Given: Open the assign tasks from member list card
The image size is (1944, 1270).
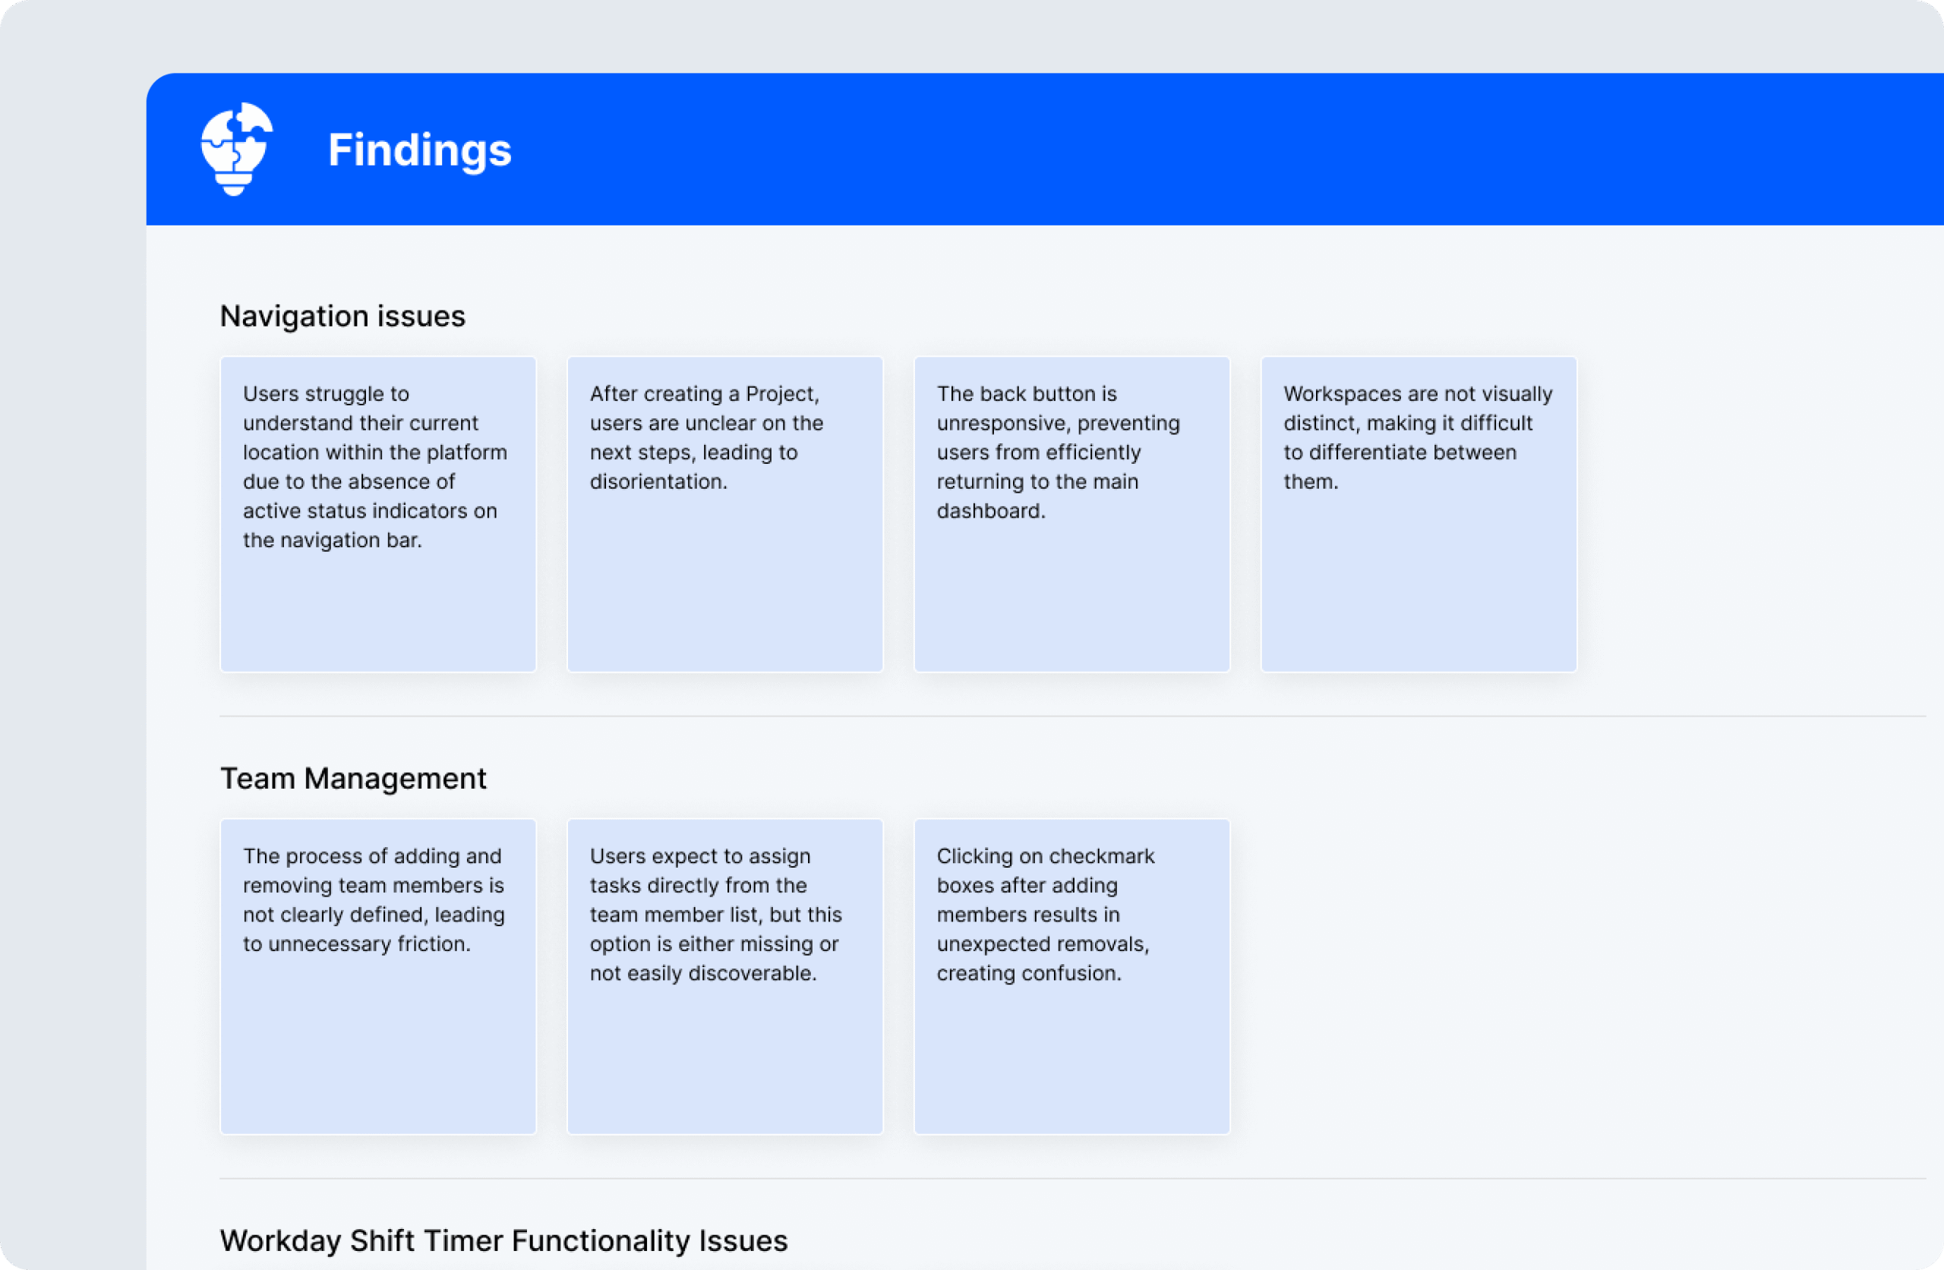Looking at the screenshot, I should [725, 977].
